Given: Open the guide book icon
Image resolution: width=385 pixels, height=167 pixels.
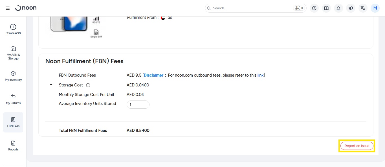Looking at the screenshot, I should pyautogui.click(x=326, y=8).
